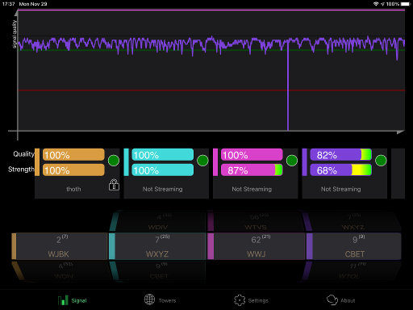Tap the purple 82% quality bar
Viewport: 413px width, 310px height.
pos(341,155)
